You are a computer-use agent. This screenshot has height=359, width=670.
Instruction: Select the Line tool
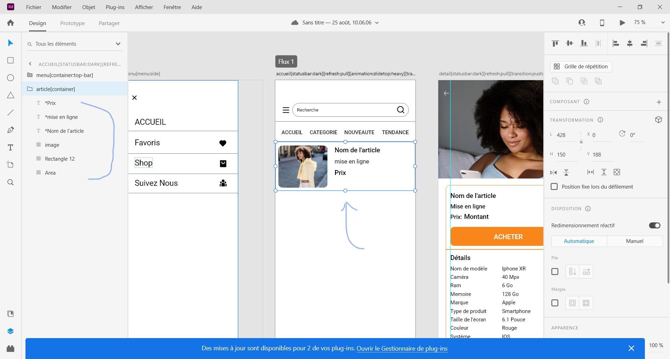pyautogui.click(x=10, y=113)
